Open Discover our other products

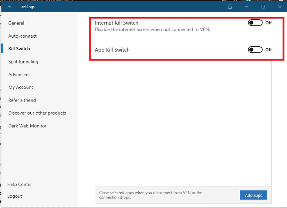37,113
